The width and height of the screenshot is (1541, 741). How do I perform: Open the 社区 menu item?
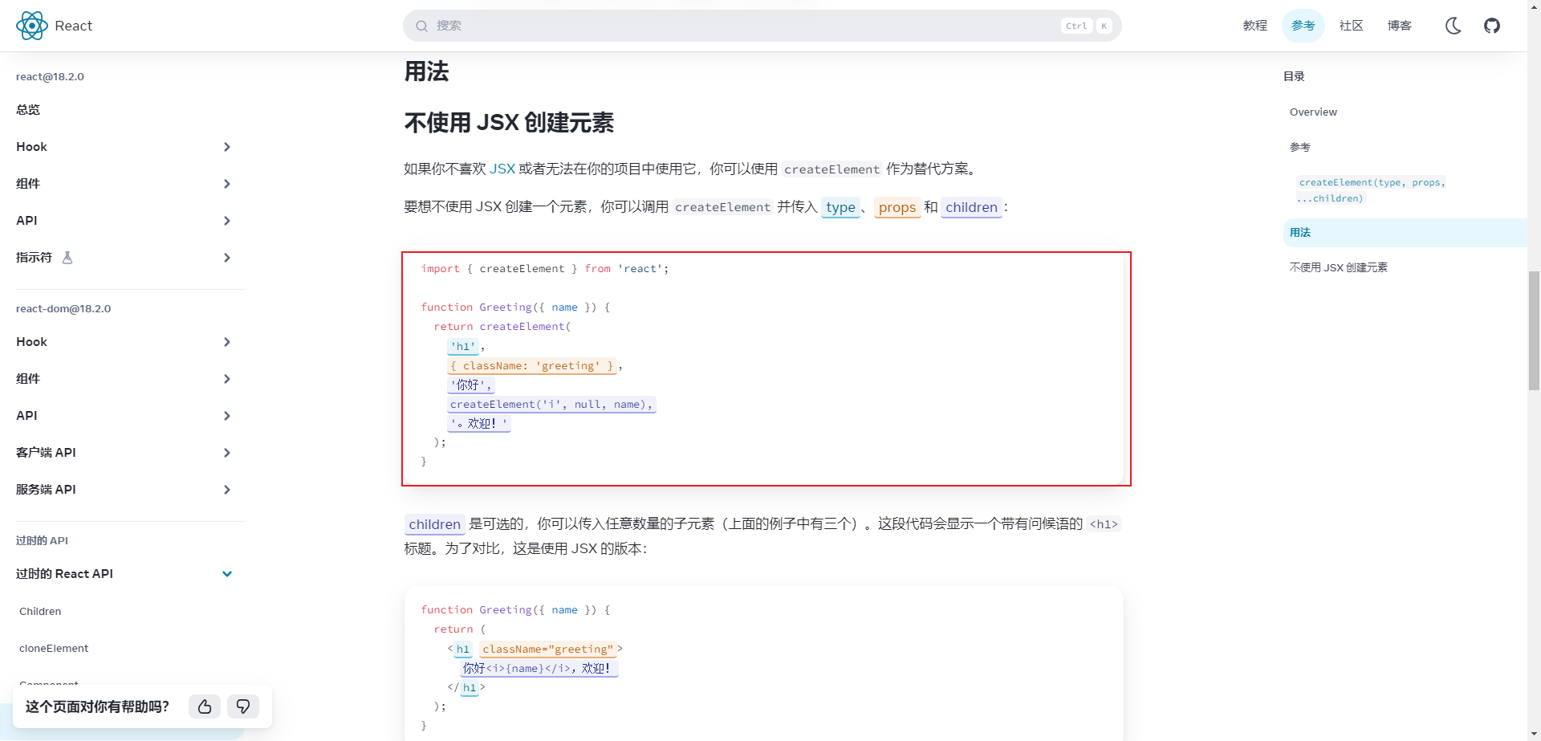tap(1351, 25)
